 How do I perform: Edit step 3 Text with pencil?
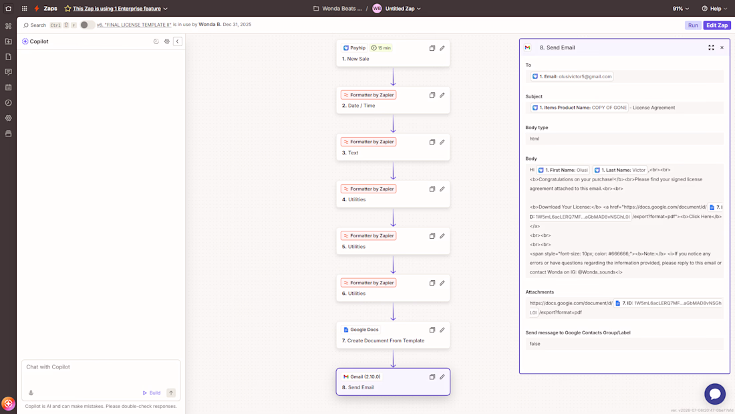[x=442, y=142]
